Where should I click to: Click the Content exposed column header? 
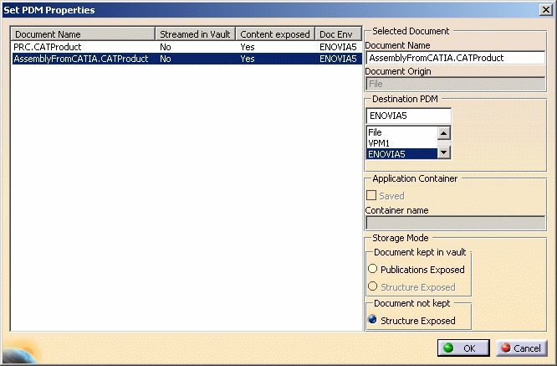[x=275, y=34]
